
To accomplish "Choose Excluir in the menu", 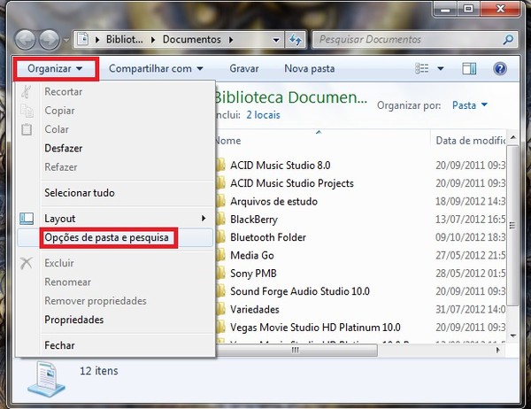I will [115, 263].
